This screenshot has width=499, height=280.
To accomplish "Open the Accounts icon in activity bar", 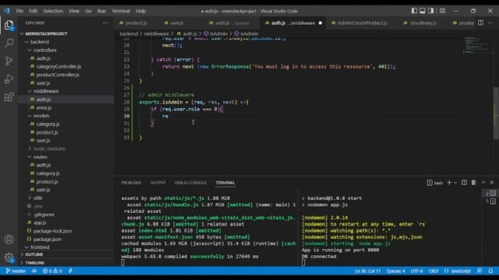I will point(9,240).
